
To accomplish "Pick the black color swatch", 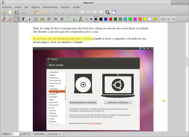I will pyautogui.click(x=101, y=19).
